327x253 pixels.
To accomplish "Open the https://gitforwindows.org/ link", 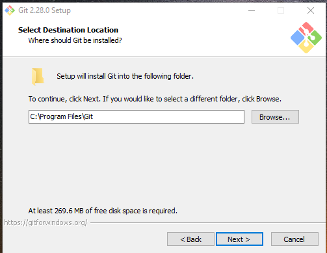I will (46, 222).
